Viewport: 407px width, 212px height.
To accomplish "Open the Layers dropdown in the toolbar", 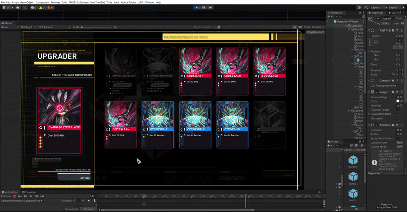I will pyautogui.click(x=376, y=8).
